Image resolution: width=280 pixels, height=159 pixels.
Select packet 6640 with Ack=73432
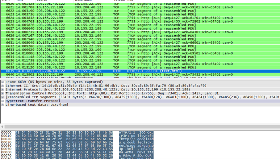(140, 75)
